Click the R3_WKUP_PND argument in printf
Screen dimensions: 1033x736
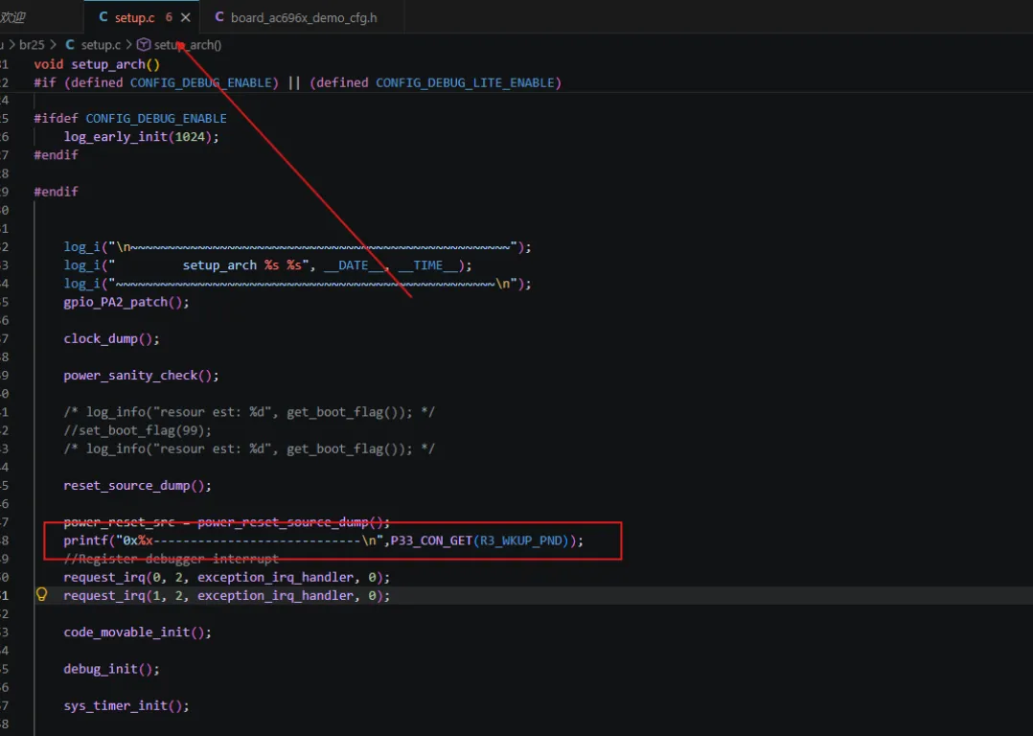(520, 540)
